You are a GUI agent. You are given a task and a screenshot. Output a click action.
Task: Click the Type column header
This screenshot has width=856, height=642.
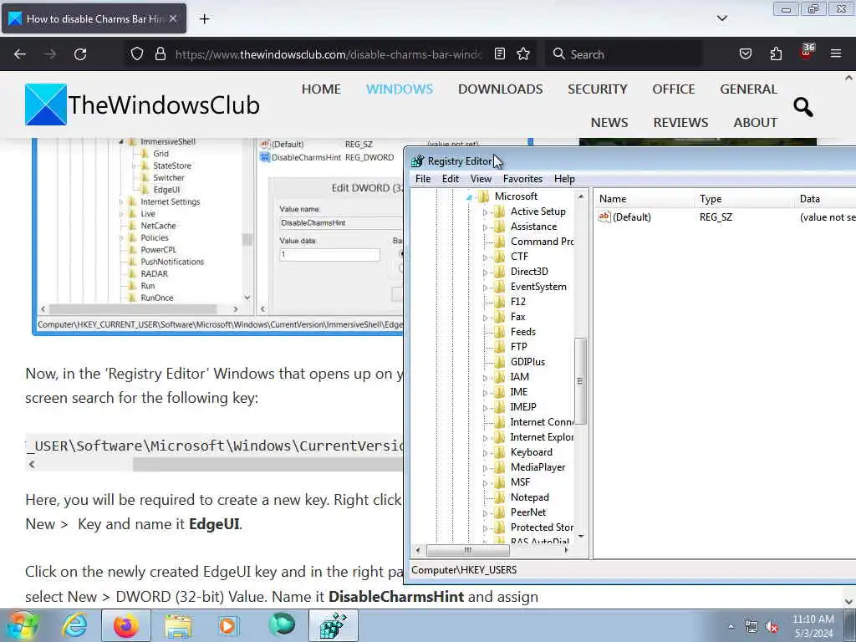click(745, 199)
